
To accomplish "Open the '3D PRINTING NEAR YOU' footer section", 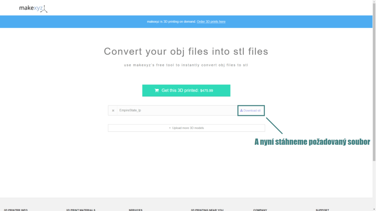I will click(208, 210).
